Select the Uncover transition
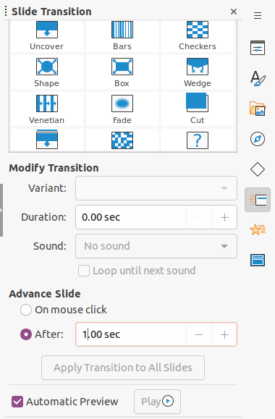This screenshot has width=275, height=419. click(x=47, y=35)
